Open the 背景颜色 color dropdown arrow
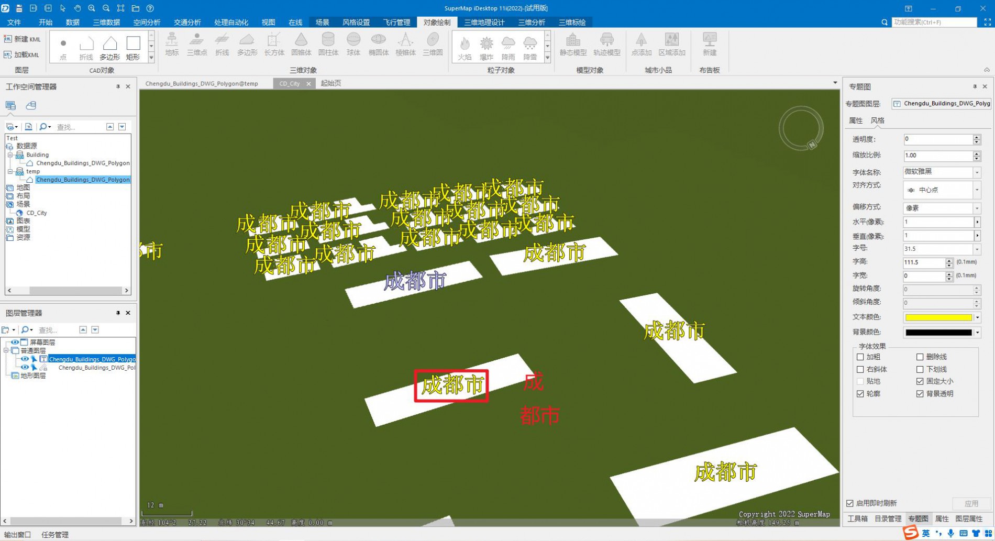This screenshot has height=541, width=995. 977,333
